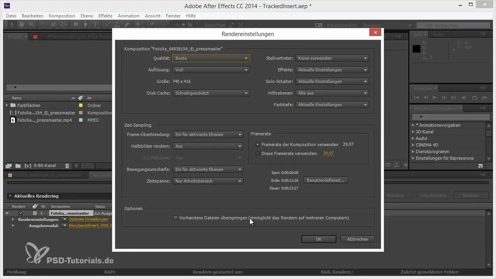Viewport: 496px width, 279px height.
Task: Select the Horizontal Type tool
Action: (x=95, y=24)
